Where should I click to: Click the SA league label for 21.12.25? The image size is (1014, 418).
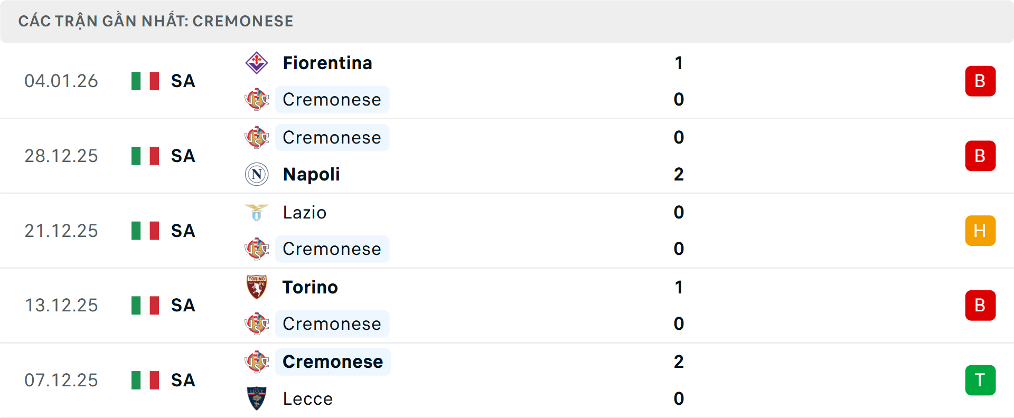(x=183, y=231)
